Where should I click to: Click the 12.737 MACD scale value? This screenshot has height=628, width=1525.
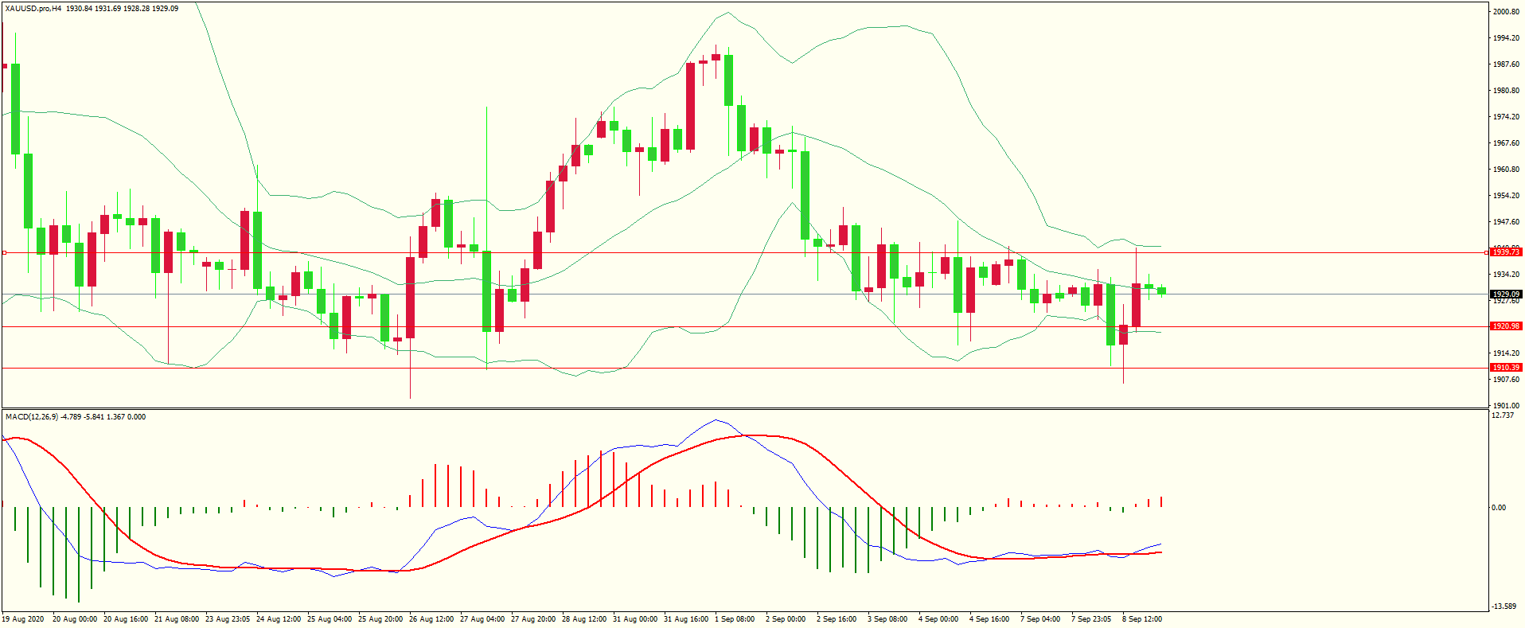click(1503, 415)
